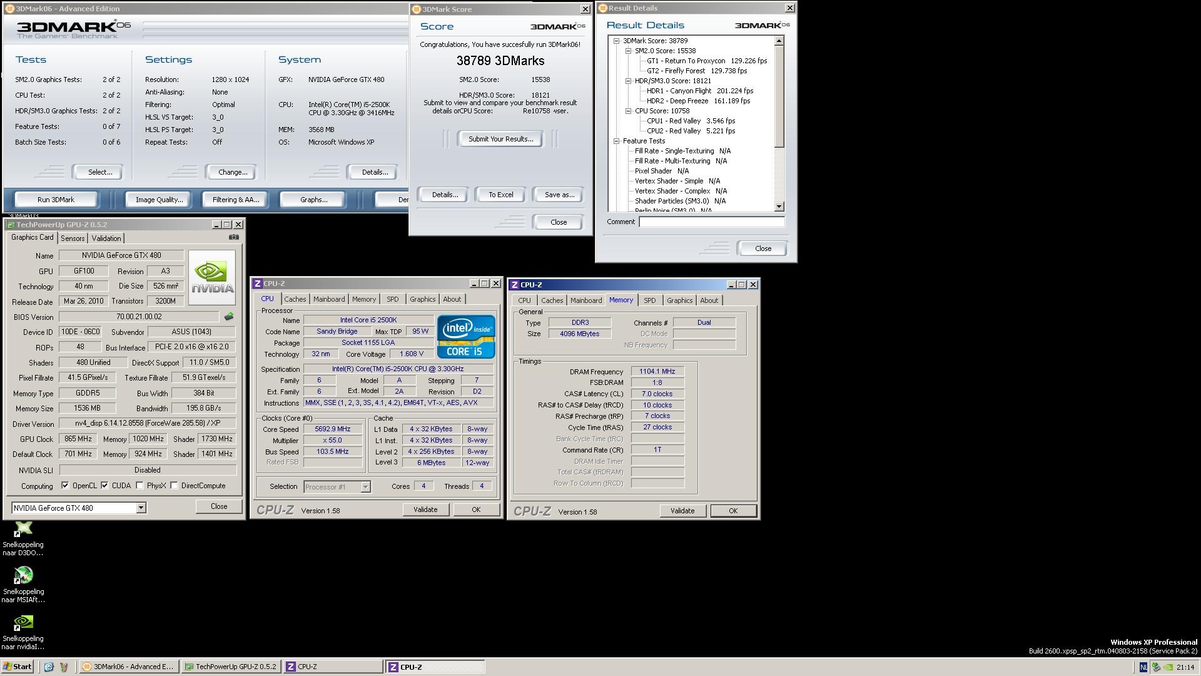Toggle the OpenCL checkbox
Viewport: 1201px width, 676px height.
coord(65,486)
